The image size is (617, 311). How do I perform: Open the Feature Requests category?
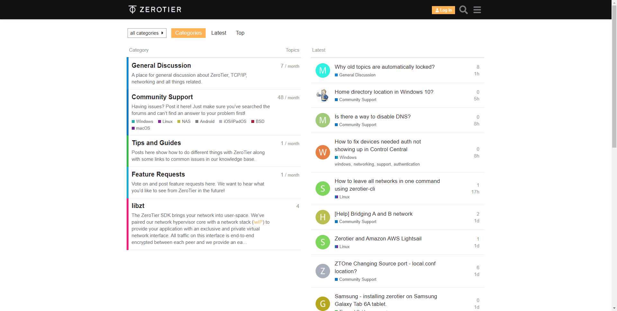pyautogui.click(x=158, y=174)
